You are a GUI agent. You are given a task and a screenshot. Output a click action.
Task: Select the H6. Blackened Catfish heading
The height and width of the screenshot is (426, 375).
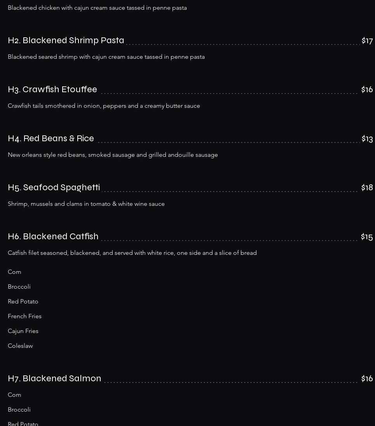(53, 237)
